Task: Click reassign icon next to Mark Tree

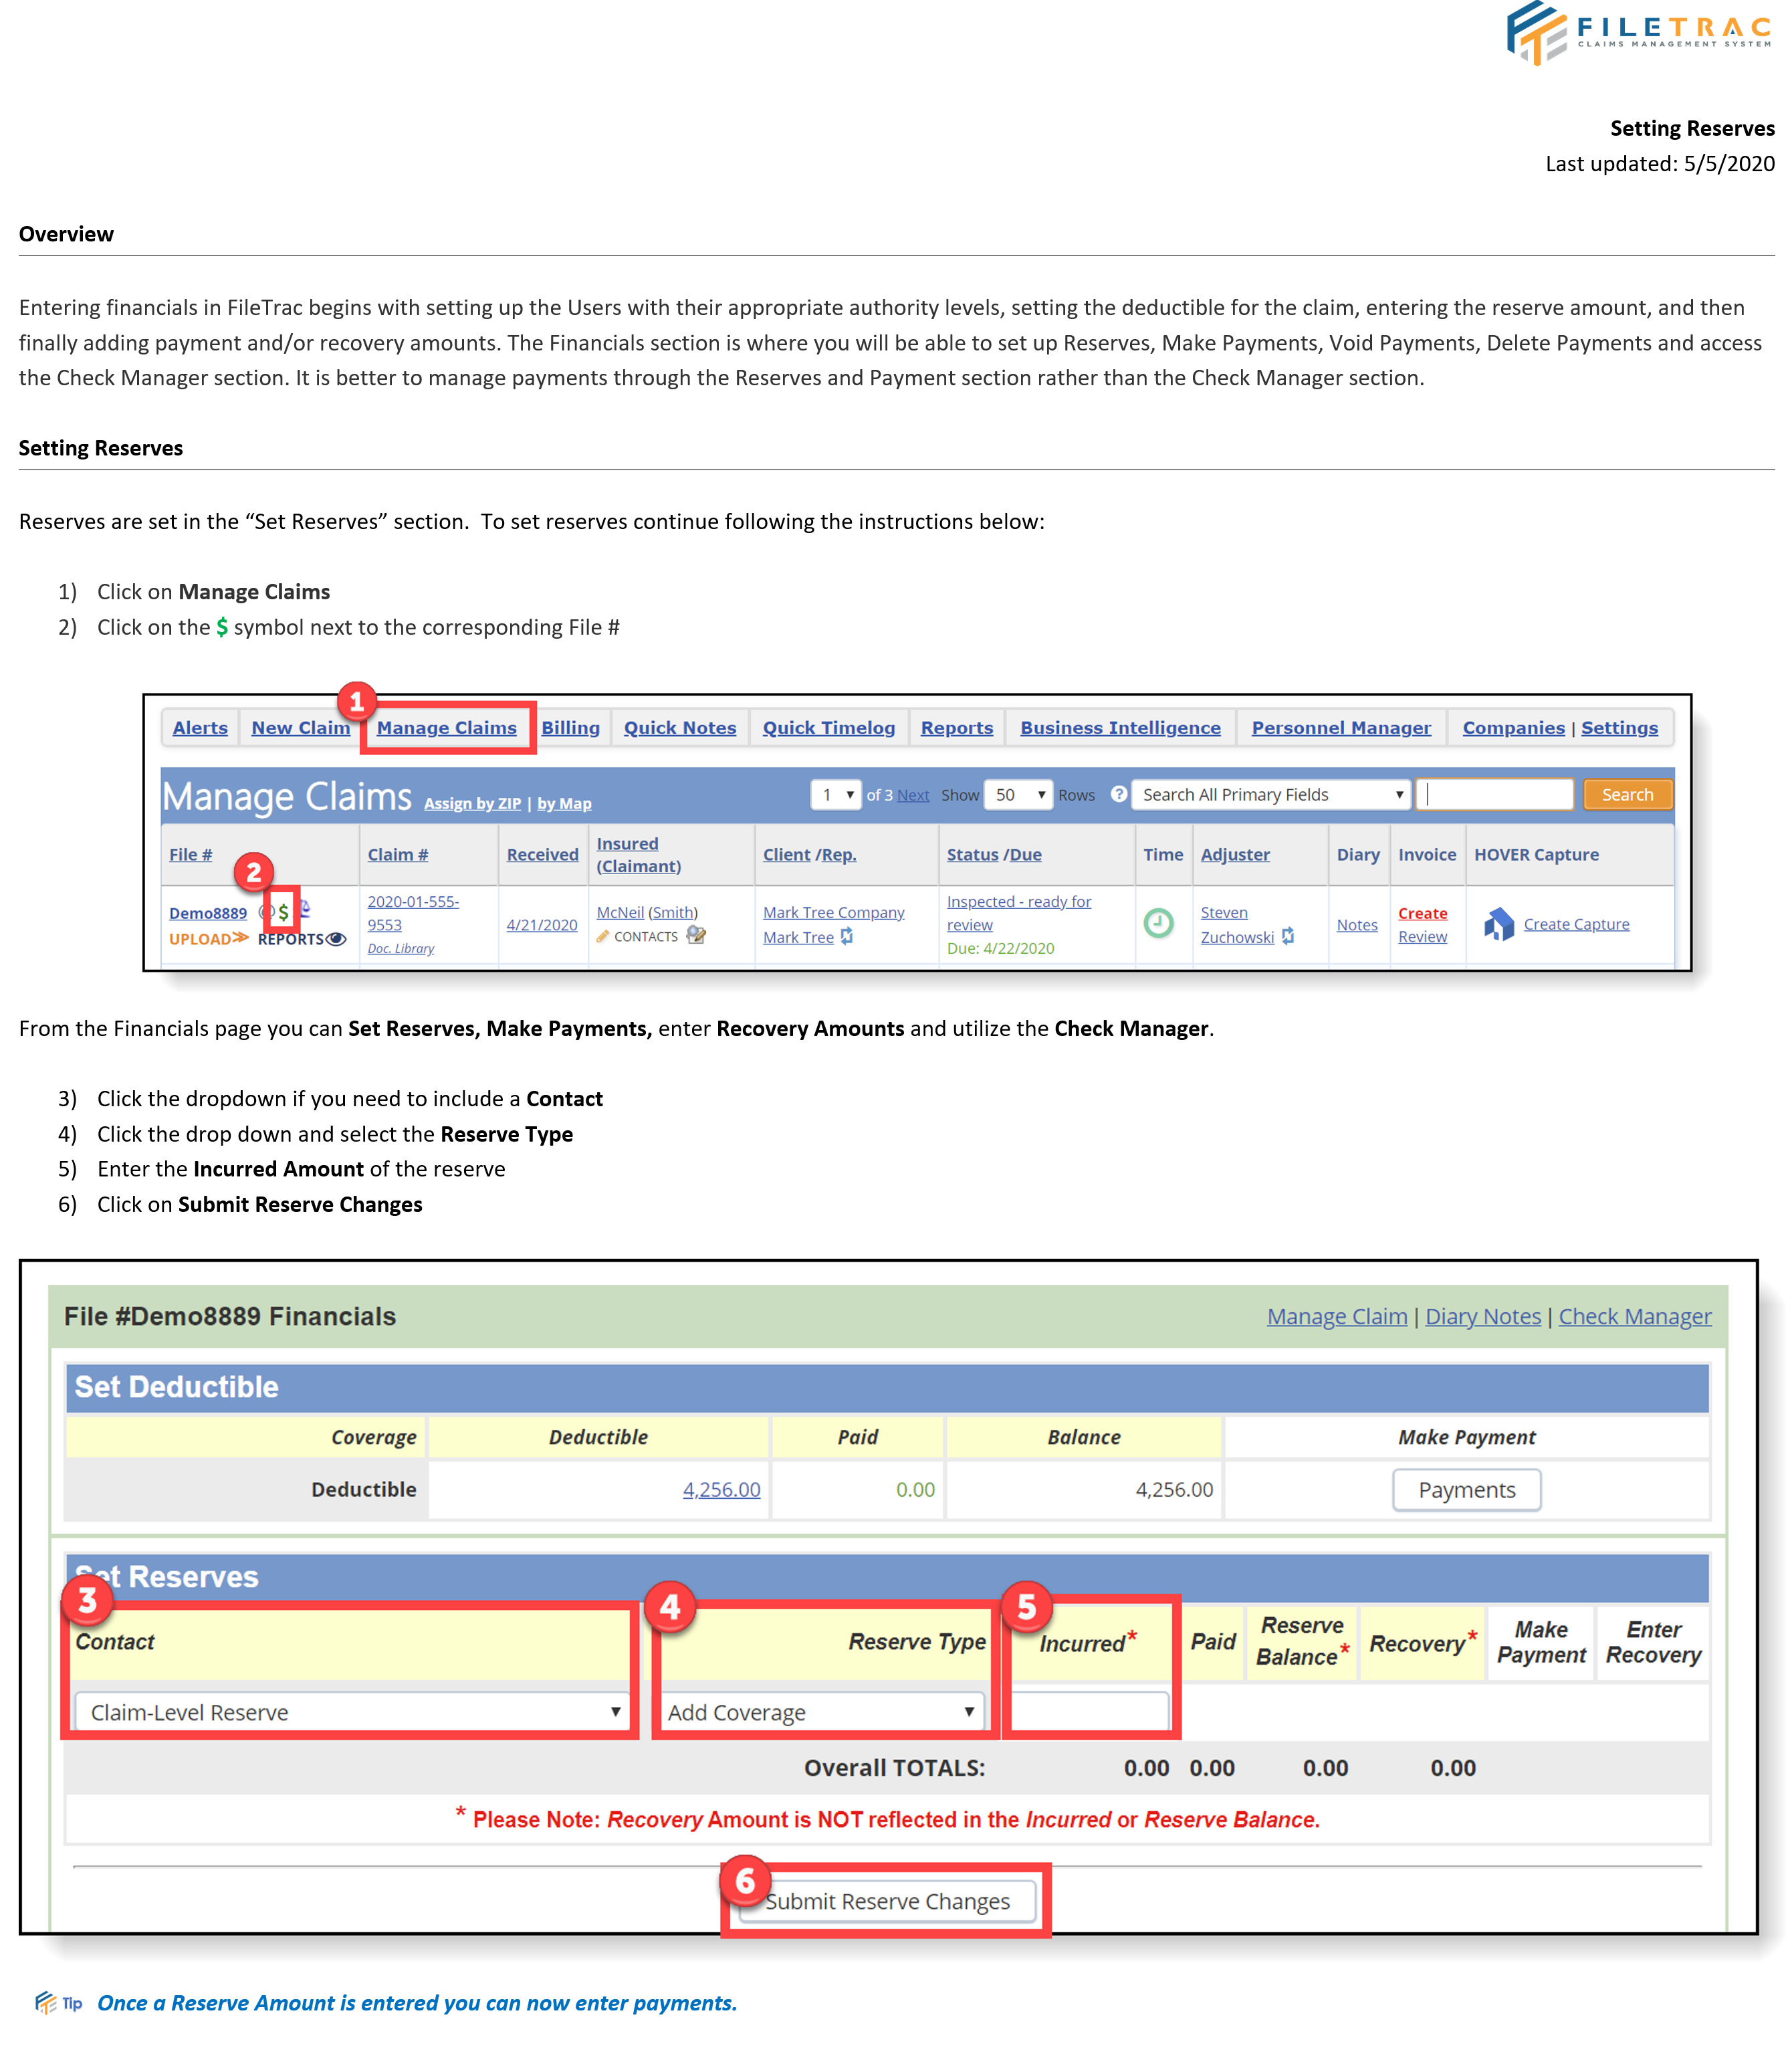Action: coord(847,937)
